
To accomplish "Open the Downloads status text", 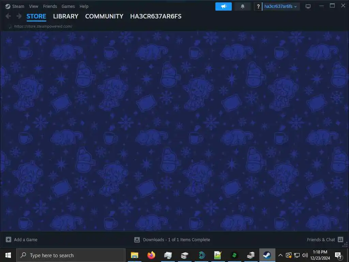I will (x=176, y=240).
